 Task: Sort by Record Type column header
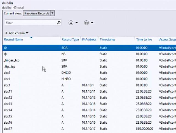(x=70, y=40)
